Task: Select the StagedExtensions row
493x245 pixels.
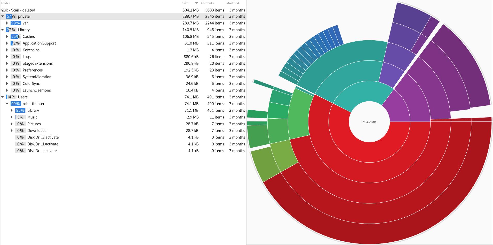Action: [x=123, y=63]
